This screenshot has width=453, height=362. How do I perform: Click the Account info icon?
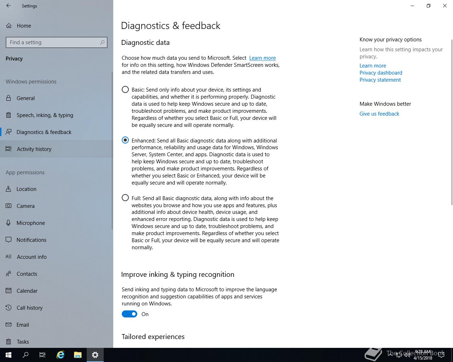pyautogui.click(x=8, y=257)
